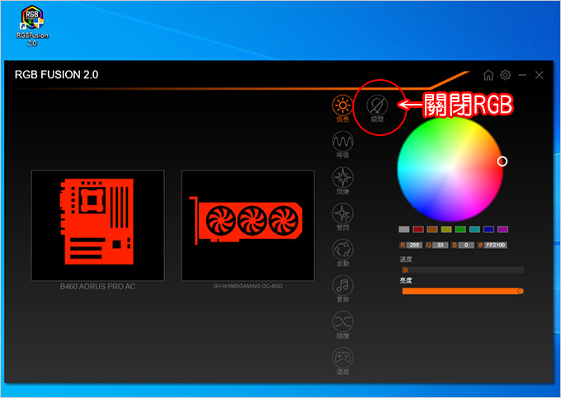Select the GV-N166SGAMING OC-6GD graphics card

click(248, 226)
